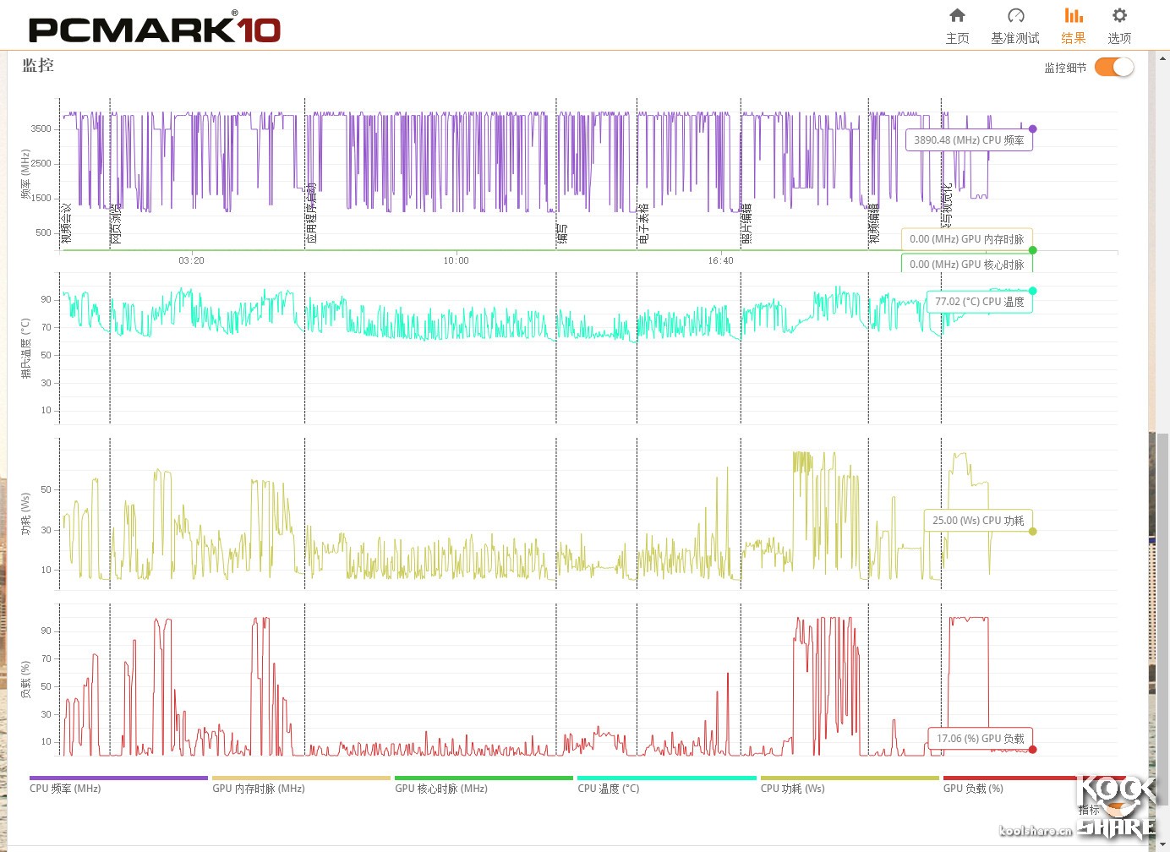
Task: Select the 照片编辑 workload marker
Action: pyautogui.click(x=747, y=224)
